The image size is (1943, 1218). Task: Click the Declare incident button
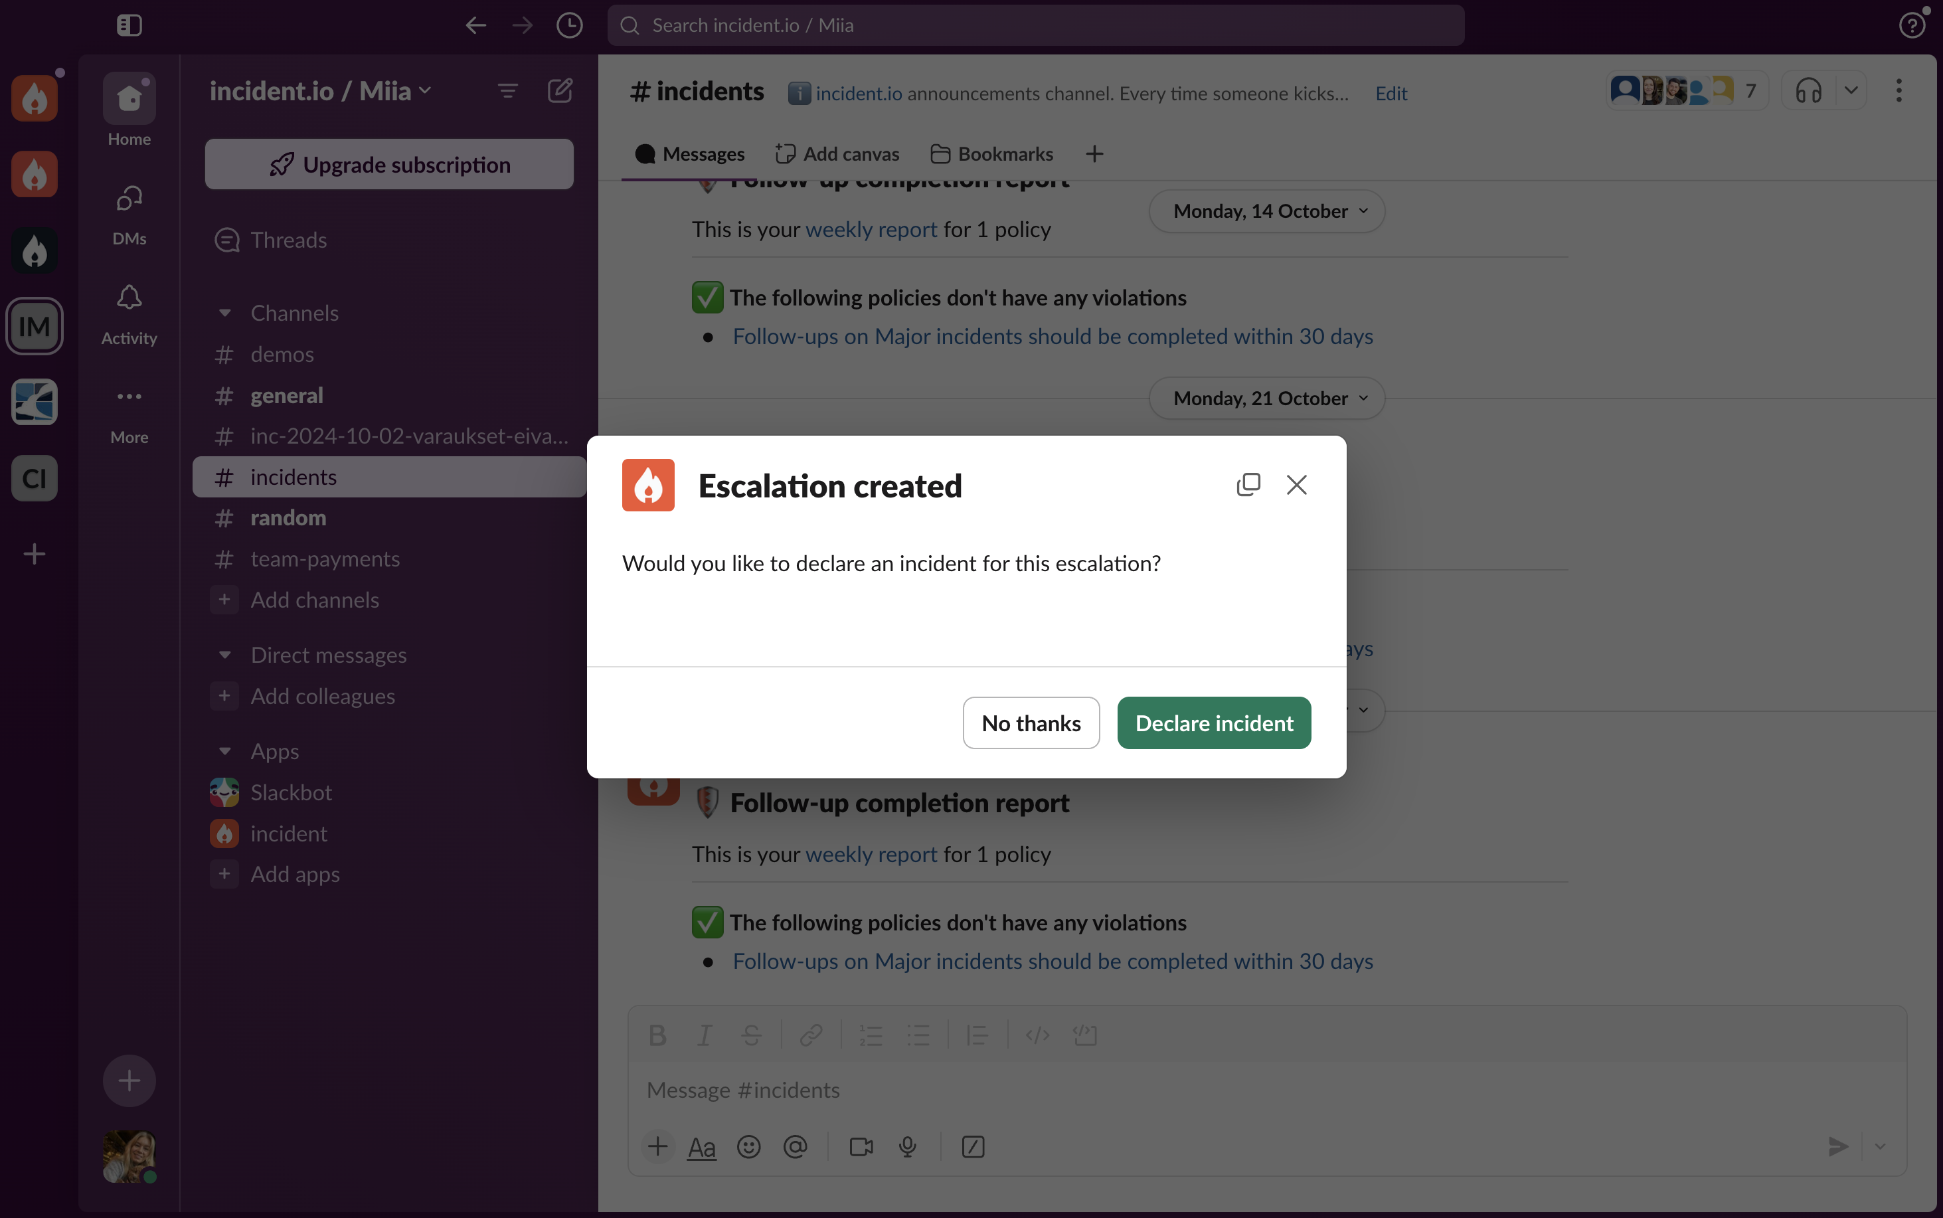coord(1213,723)
